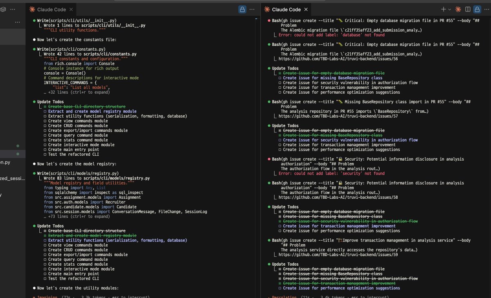
Task: Click the split editor icon
Action: tap(468, 9)
